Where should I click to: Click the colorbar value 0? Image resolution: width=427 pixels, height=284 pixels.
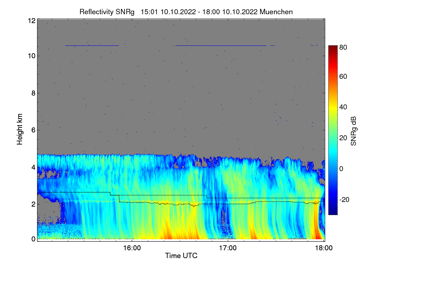341,168
